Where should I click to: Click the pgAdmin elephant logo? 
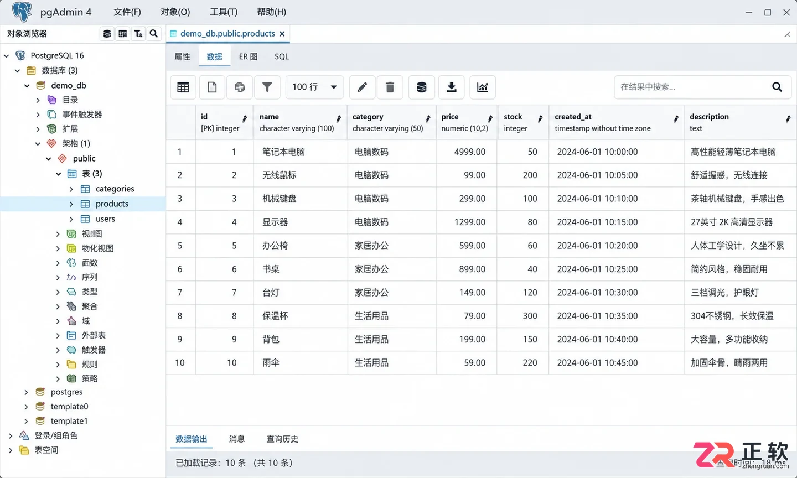[x=22, y=12]
